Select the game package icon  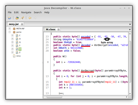coord(14,32)
